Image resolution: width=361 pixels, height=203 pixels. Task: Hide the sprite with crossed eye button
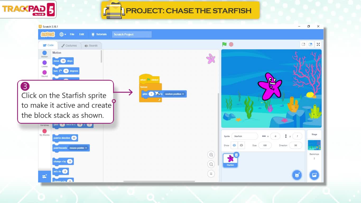click(241, 145)
